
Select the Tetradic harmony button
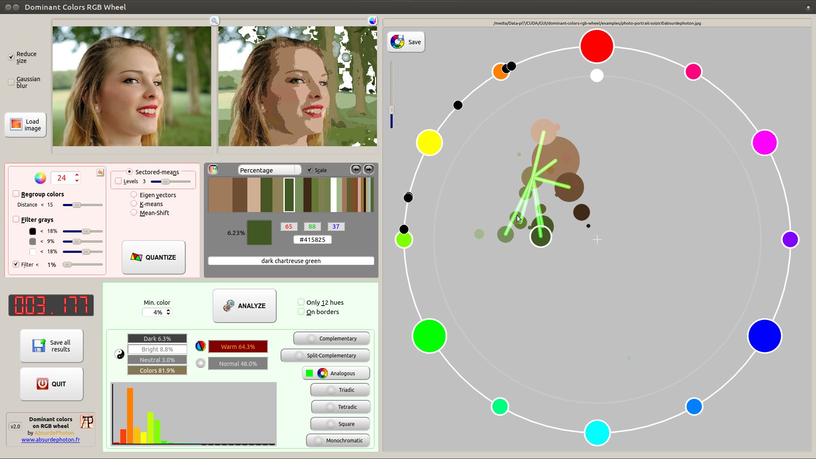tap(341, 407)
